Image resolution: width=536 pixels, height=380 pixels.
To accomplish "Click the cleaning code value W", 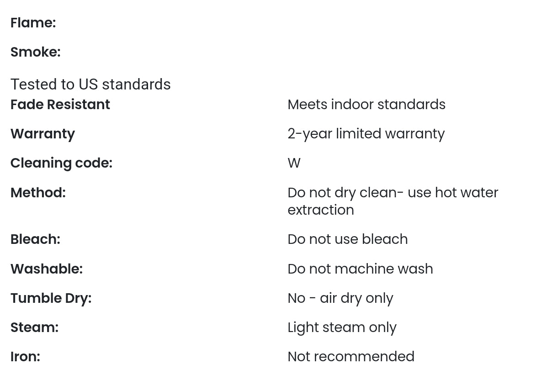I will (x=294, y=163).
